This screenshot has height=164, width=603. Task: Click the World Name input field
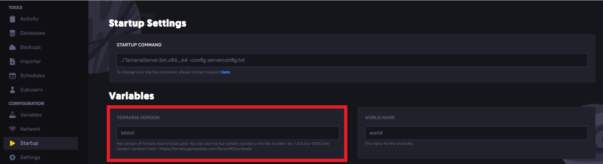tap(476, 133)
